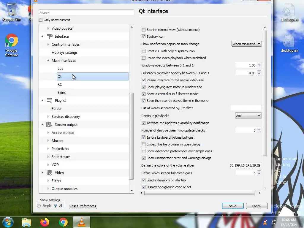Click taskbar clock showing 10:46 AM
304x228 pixels.
coord(289,220)
